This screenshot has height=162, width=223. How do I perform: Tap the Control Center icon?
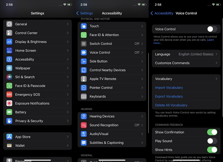[x=9, y=33]
